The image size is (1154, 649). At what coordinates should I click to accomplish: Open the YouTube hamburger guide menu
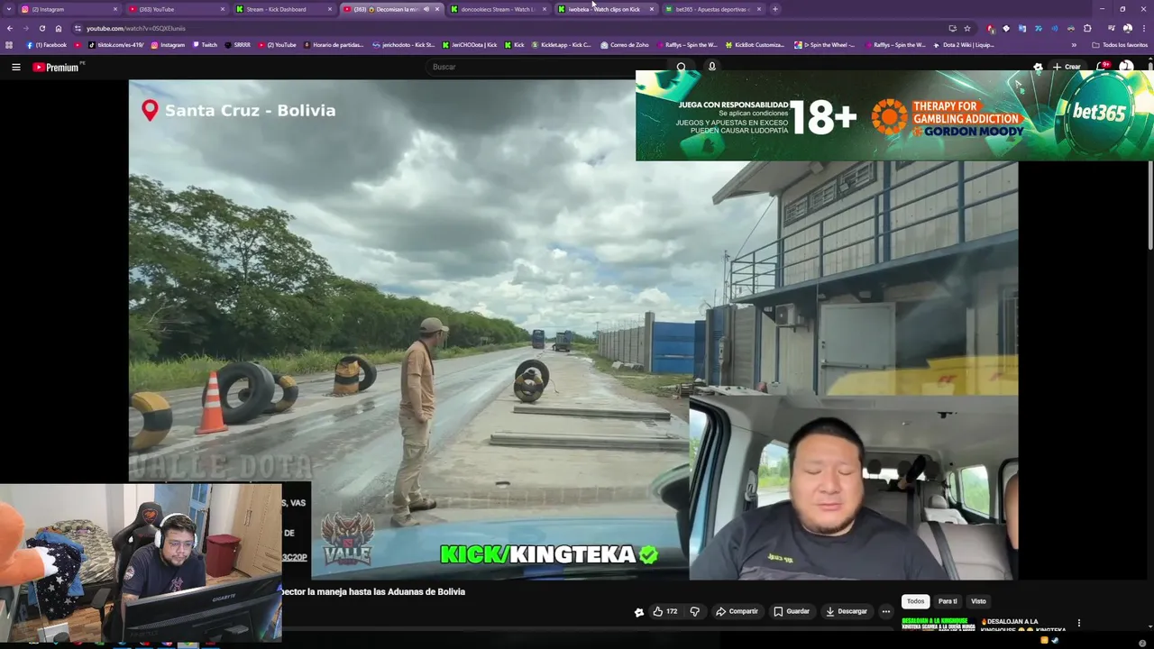15,67
